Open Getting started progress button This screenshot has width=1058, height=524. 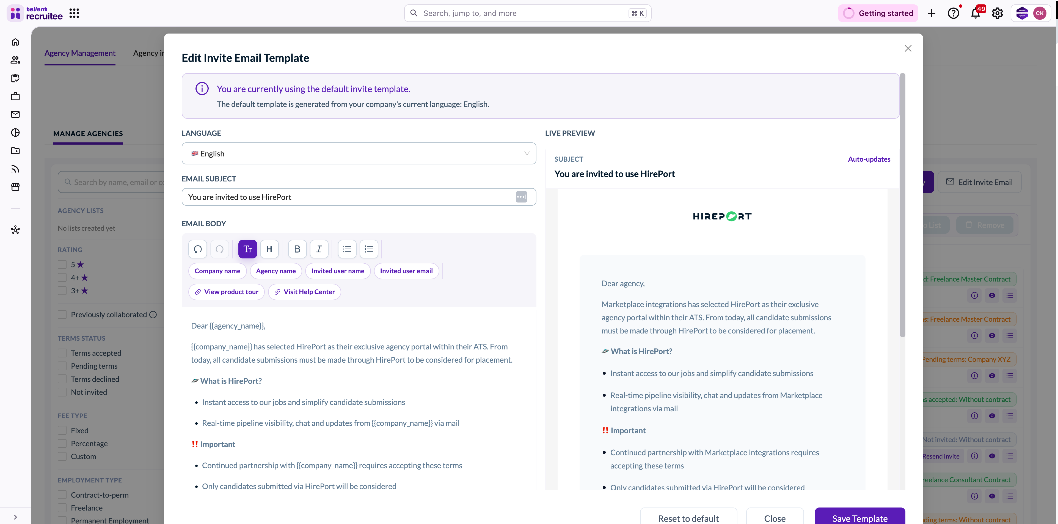878,13
